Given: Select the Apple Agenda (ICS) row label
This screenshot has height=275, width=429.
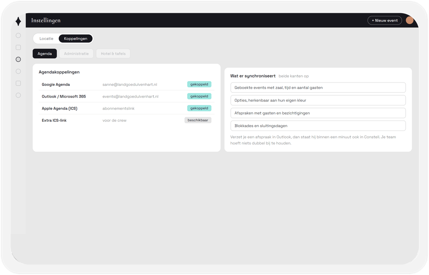Looking at the screenshot, I should (59, 108).
